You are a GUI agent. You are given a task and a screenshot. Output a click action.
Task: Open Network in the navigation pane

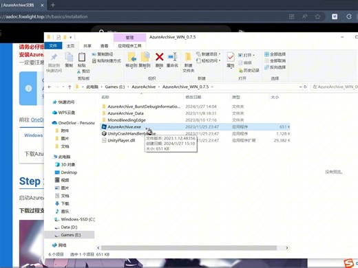(62, 245)
